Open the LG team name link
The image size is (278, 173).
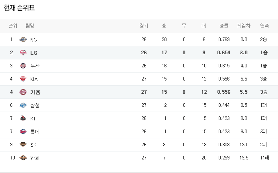pos(33,53)
